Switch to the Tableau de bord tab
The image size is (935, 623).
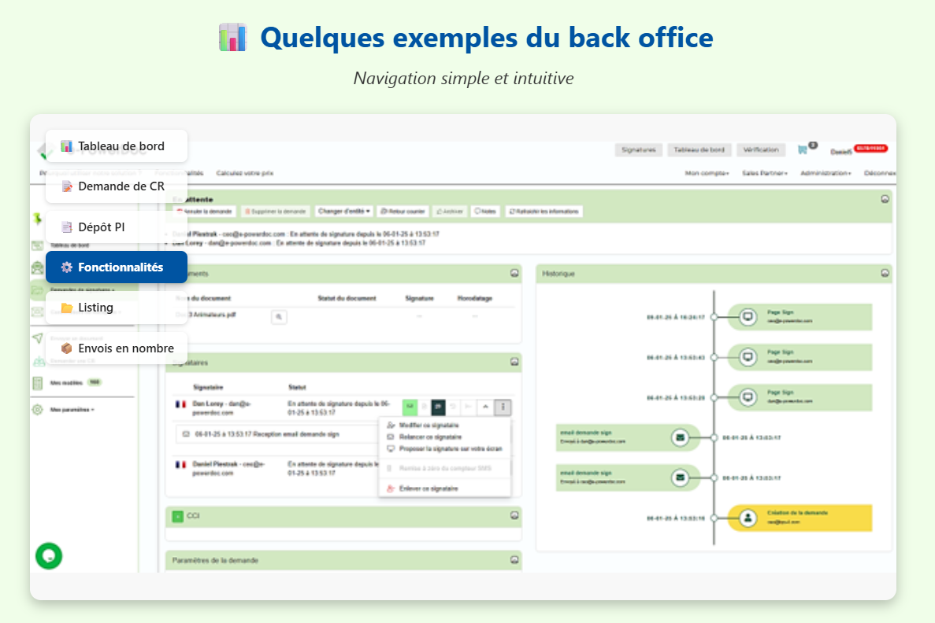(117, 146)
